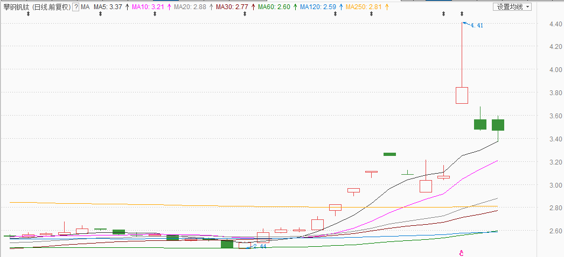Screen dimensions: 564x257
Task: Select the dark red MA30 label
Action: pyautogui.click(x=233, y=7)
